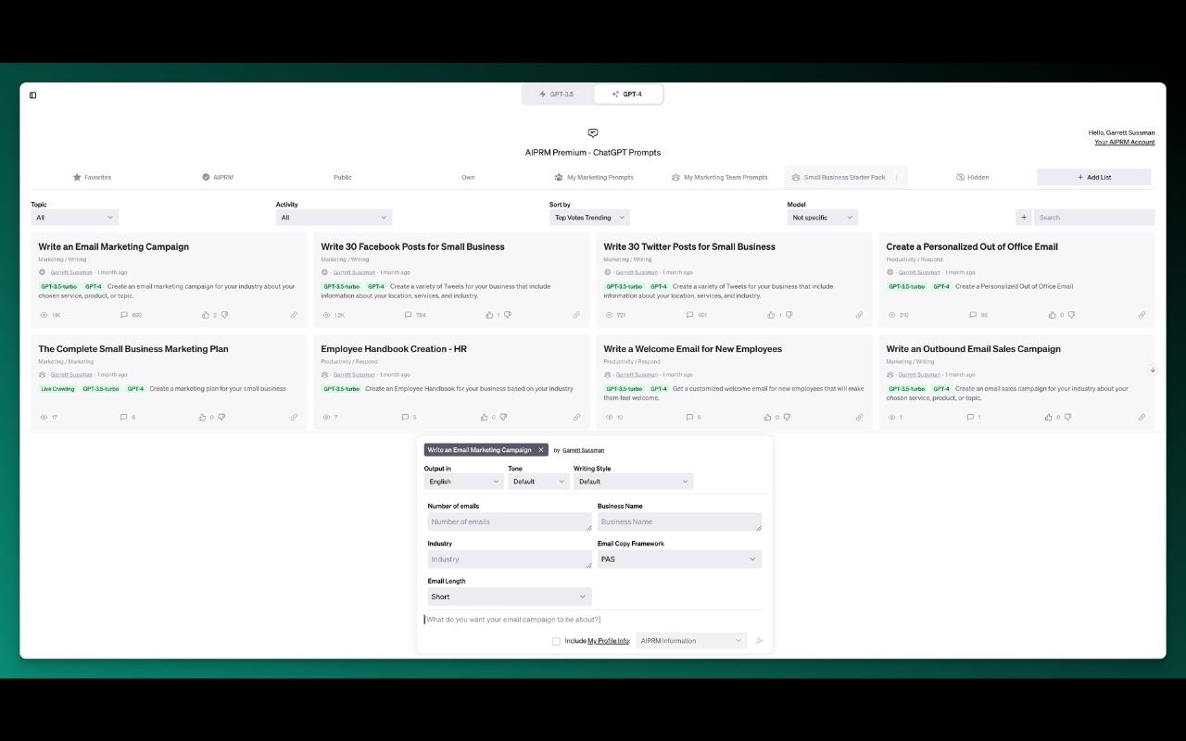Click the Number of emails field
Screen dimensions: 1186x741
point(509,521)
